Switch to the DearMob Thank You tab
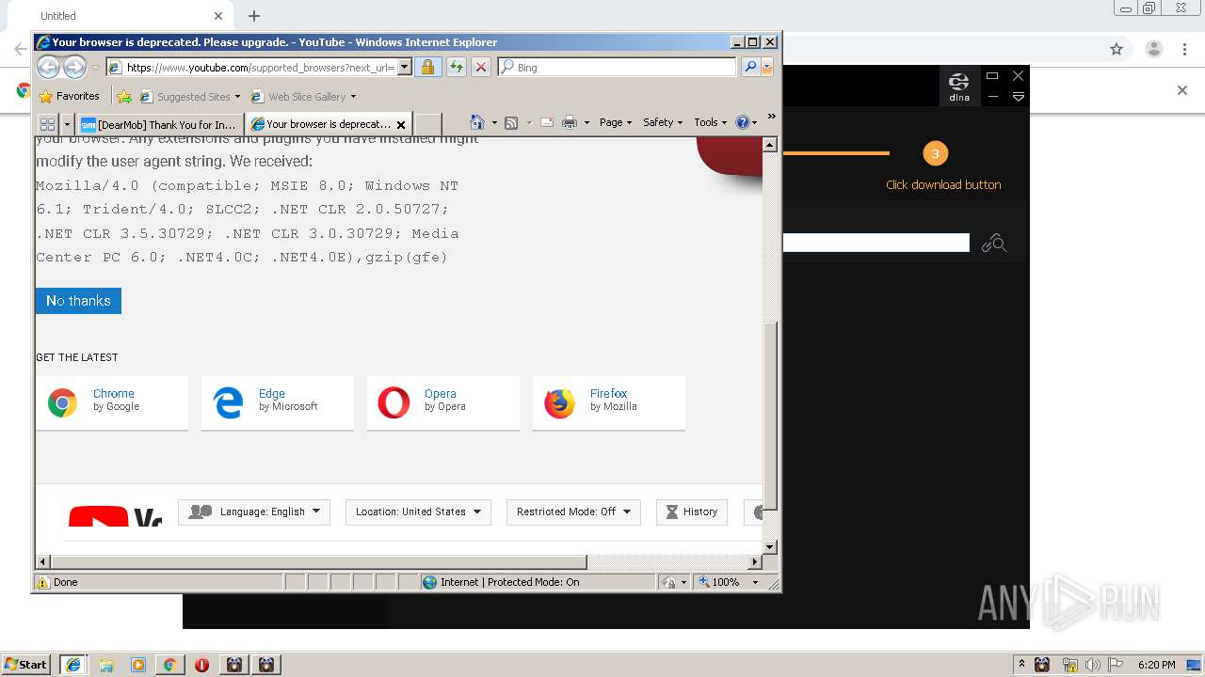1205x677 pixels. point(159,124)
